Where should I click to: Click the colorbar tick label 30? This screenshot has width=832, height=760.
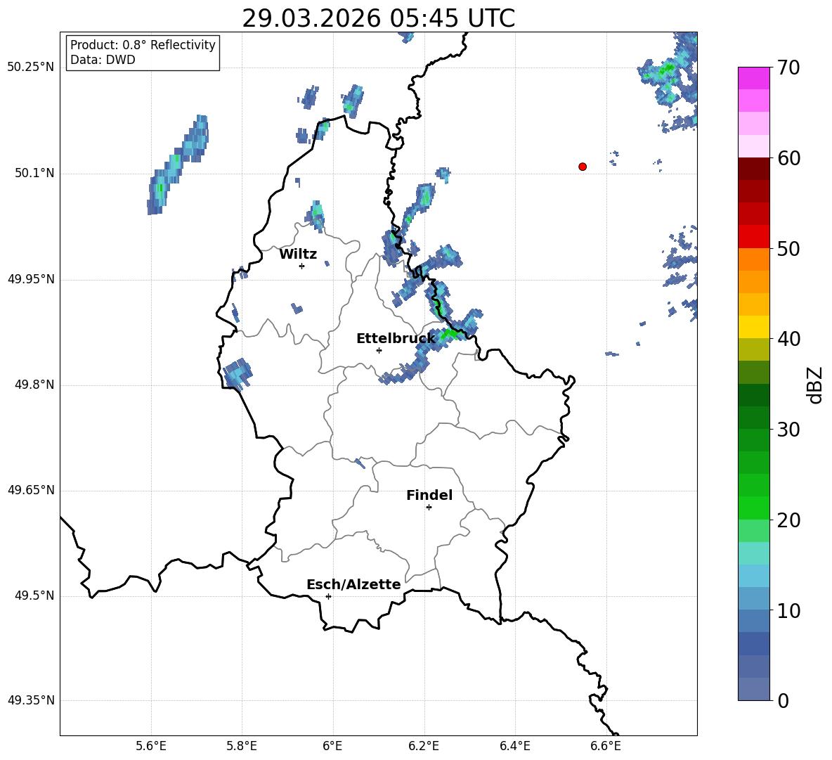coord(788,430)
